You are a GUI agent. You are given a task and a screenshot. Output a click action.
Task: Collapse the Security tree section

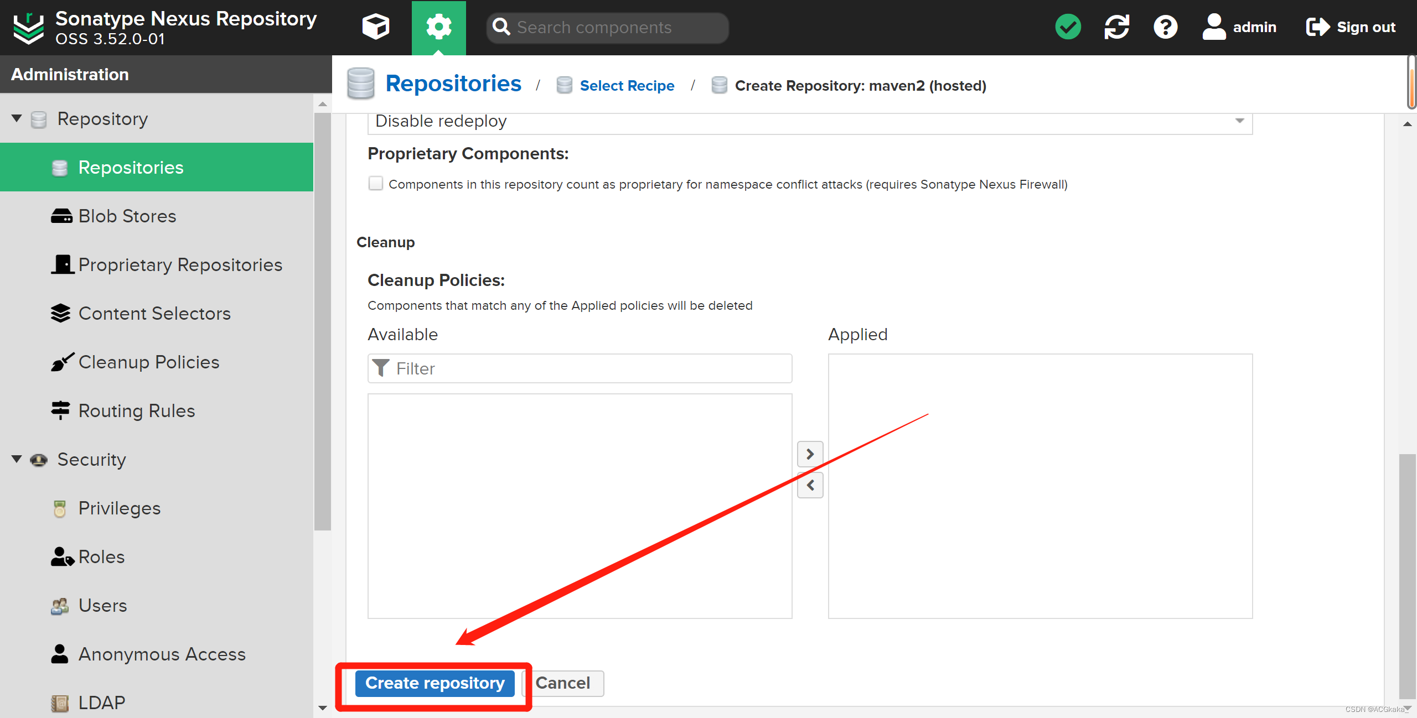click(17, 459)
